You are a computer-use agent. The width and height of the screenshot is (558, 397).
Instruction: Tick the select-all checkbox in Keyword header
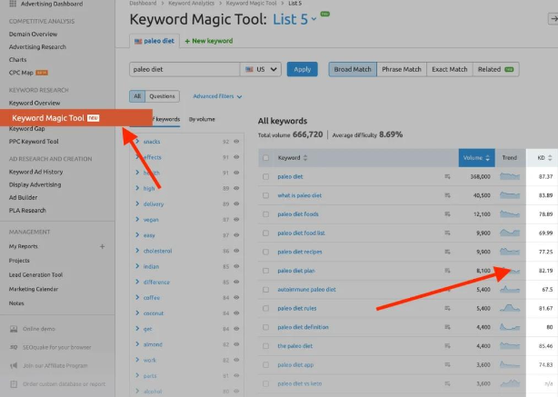click(x=265, y=158)
